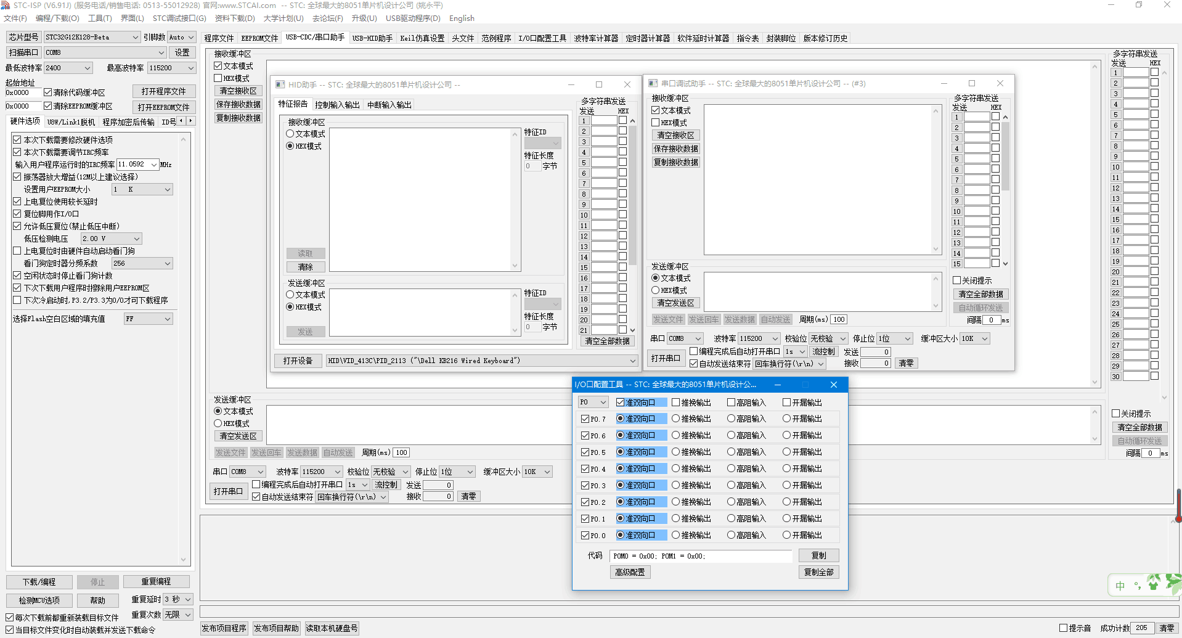The width and height of the screenshot is (1182, 638).
Task: Switch to the I/O口配置工具 tab
Action: [542, 38]
